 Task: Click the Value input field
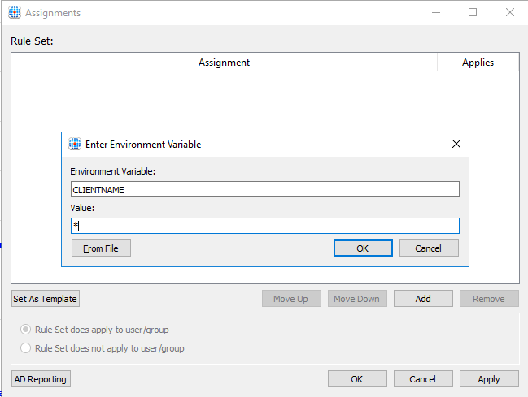pyautogui.click(x=264, y=226)
